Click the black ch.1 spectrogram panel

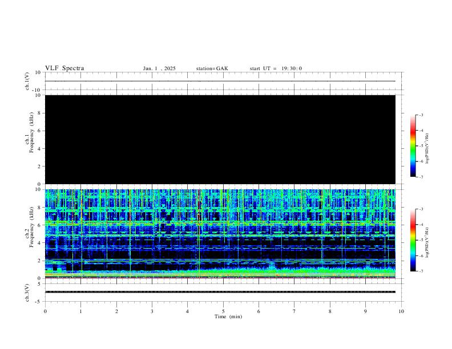click(220, 139)
